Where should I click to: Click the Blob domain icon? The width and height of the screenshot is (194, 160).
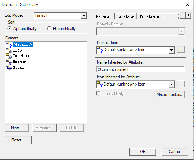9,50
